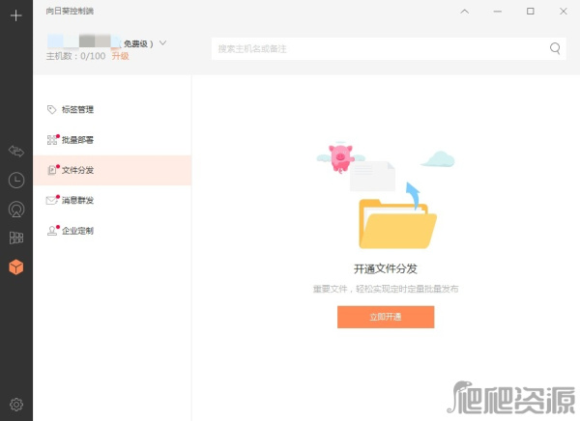Open 企业定制 menu item
580x421 pixels.
tap(112, 231)
